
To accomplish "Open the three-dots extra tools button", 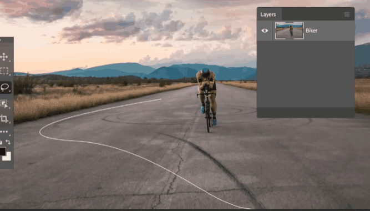I will point(4,132).
